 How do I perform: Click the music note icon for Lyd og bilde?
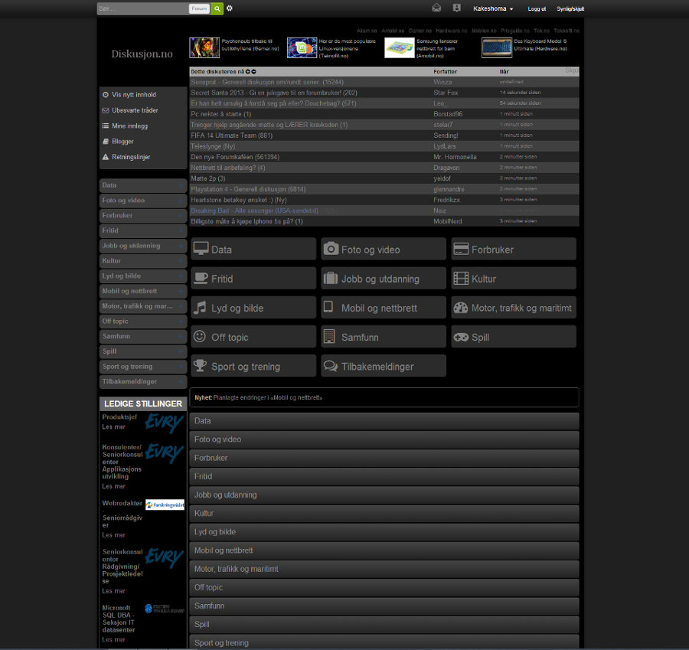201,307
